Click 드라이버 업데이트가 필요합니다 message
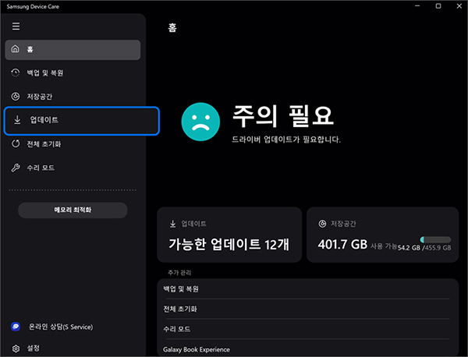 [286, 140]
